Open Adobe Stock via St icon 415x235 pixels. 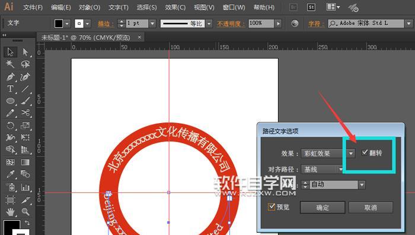[x=311, y=8]
